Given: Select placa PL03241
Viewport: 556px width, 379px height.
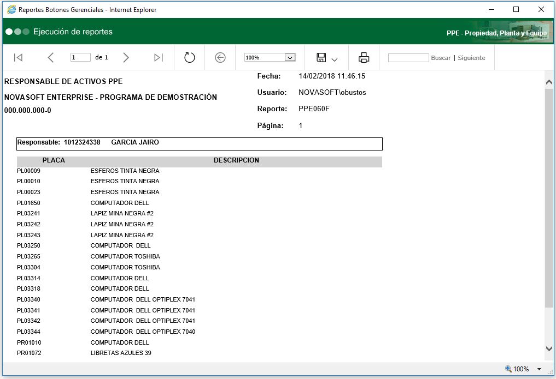Looking at the screenshot, I should tap(29, 213).
